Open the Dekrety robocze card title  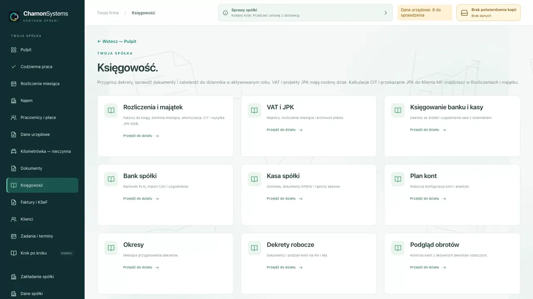click(x=291, y=245)
